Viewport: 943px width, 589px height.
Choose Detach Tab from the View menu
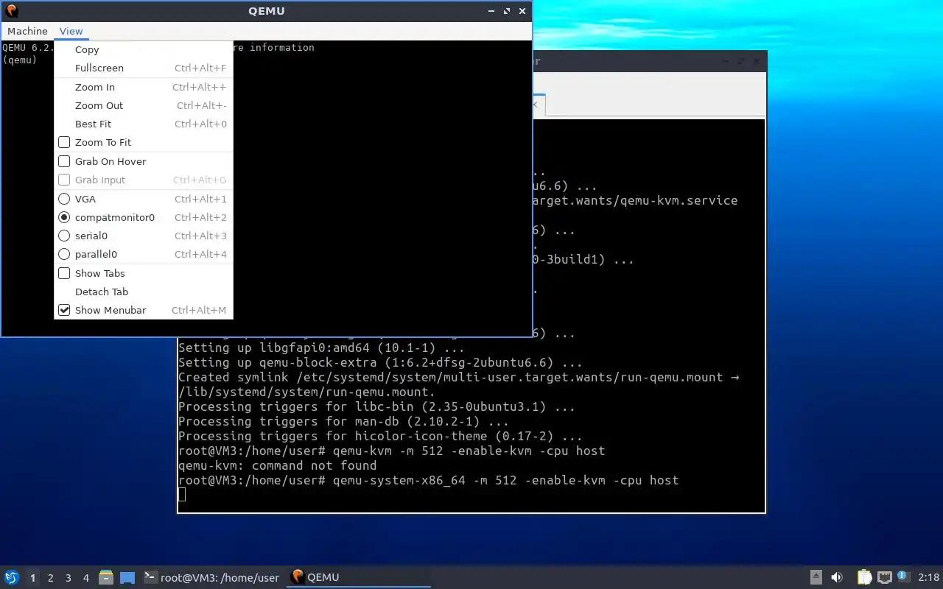coord(144,292)
